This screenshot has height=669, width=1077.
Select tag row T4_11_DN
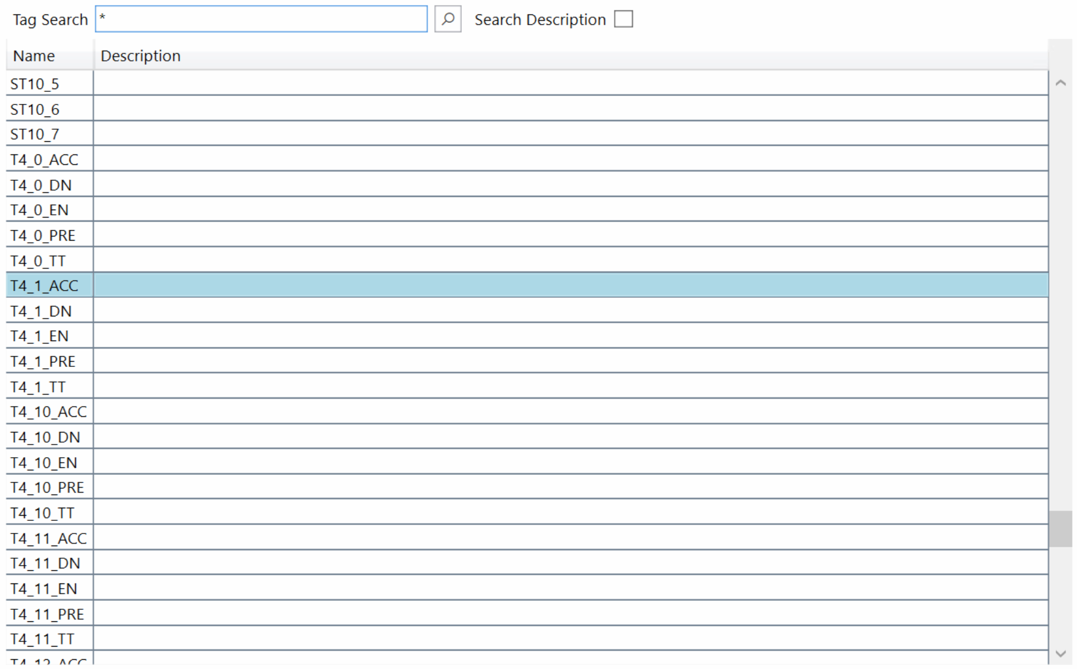pyautogui.click(x=527, y=563)
